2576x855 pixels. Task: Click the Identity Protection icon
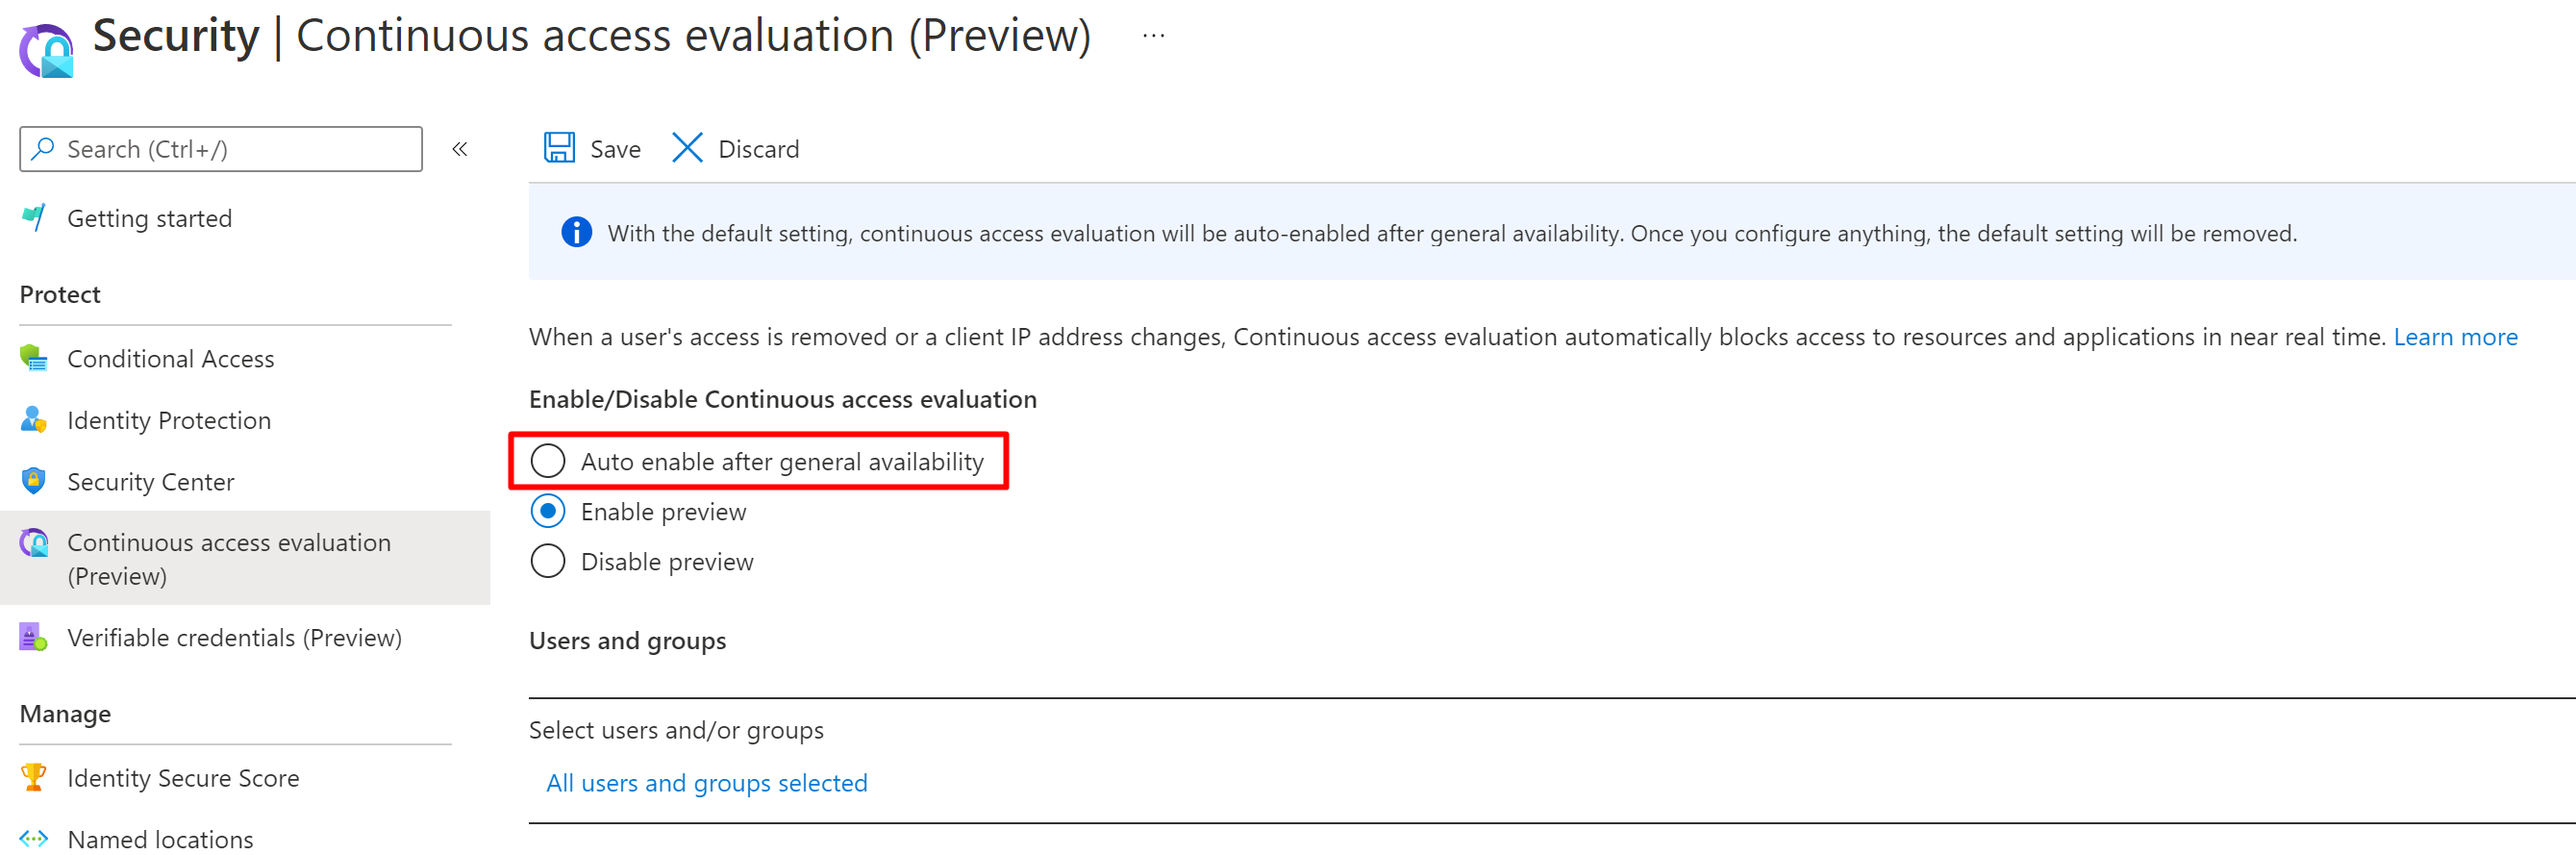click(34, 420)
